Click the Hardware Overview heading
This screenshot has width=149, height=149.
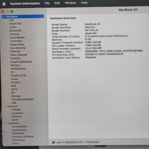click(63, 18)
